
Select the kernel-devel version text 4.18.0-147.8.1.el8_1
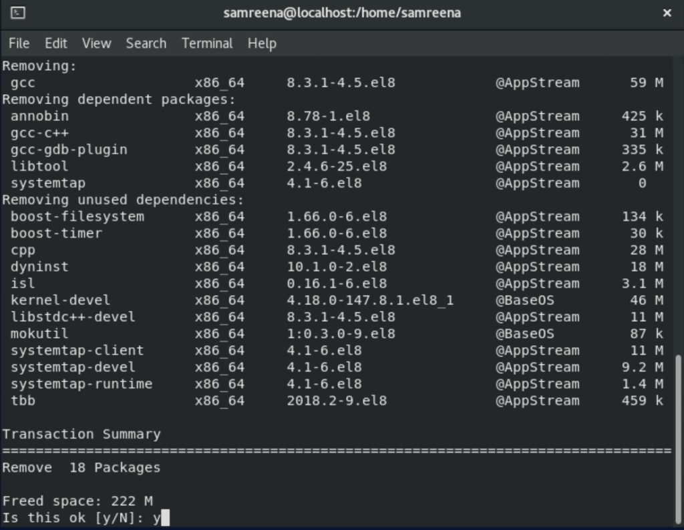click(x=369, y=300)
